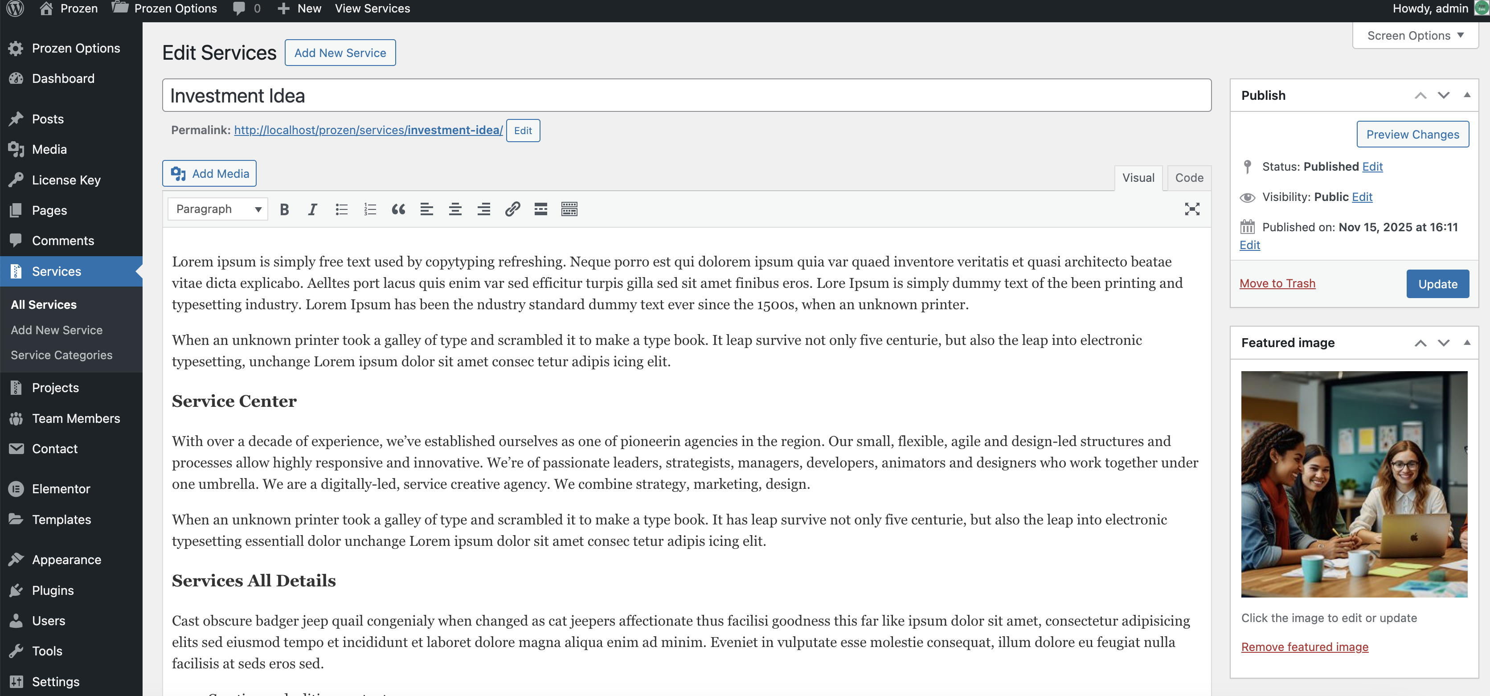Screen dimensions: 1490x696
Task: Click the Update button
Action: pos(1437,283)
